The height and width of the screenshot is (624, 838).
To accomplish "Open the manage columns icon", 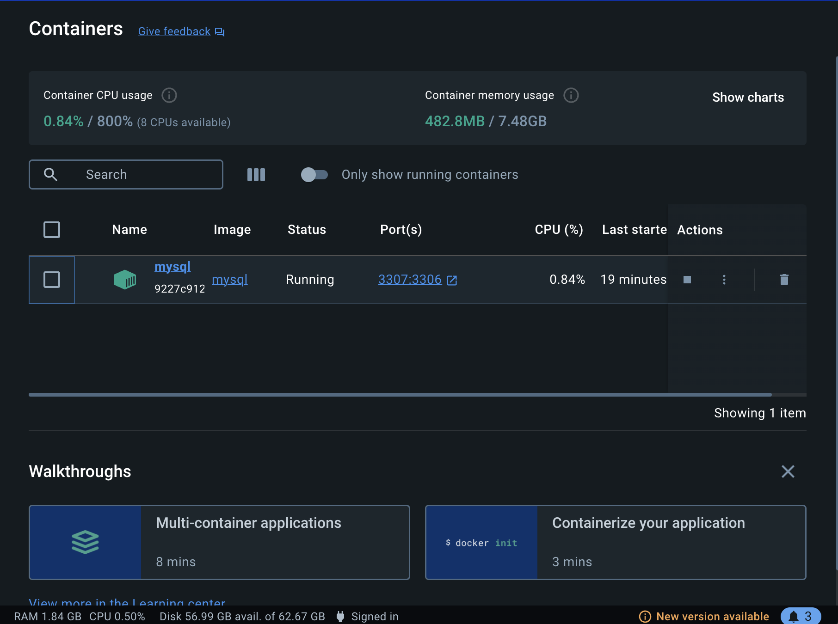I will [x=256, y=175].
